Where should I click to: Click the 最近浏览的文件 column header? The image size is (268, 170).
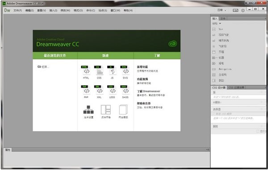point(55,55)
